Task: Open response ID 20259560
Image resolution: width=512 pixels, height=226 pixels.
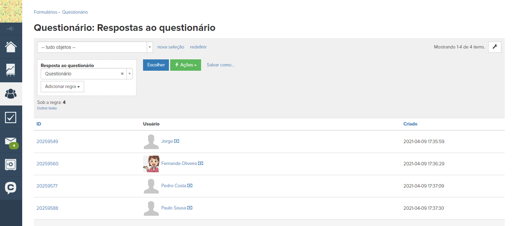Action: pyautogui.click(x=47, y=164)
